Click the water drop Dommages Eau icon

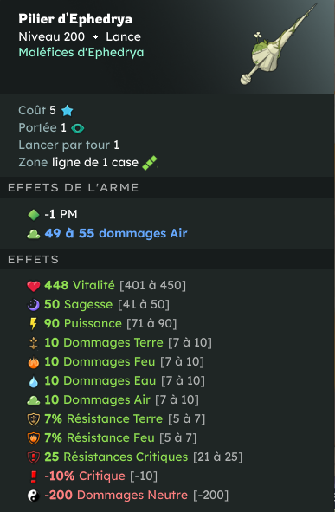coord(33,381)
